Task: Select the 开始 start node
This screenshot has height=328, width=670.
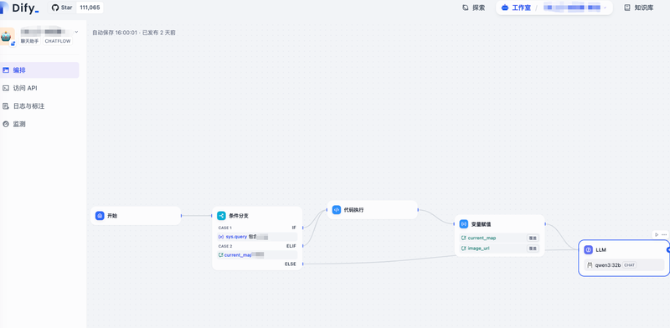Action: [136, 216]
